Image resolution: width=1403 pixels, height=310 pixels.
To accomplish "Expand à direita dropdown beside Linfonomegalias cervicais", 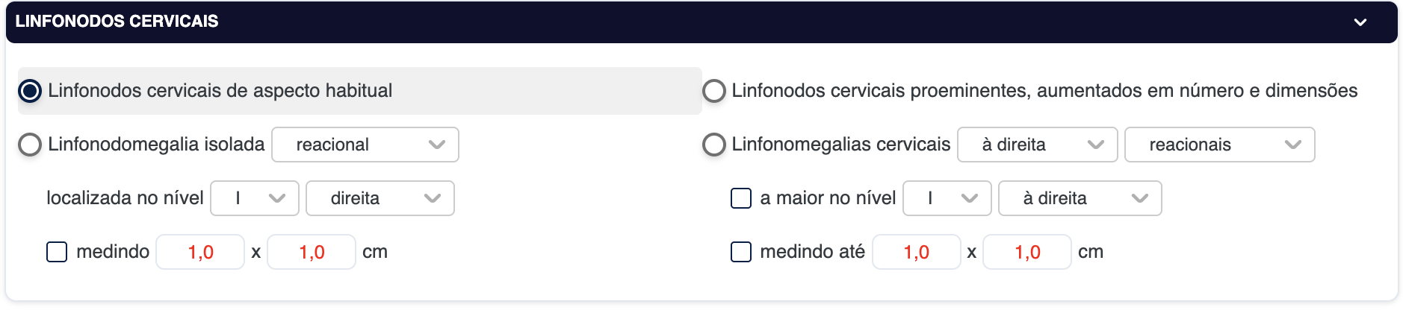I will [1037, 145].
